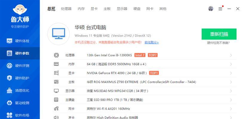Expand the 主硬盘 row chevron

point(231,100)
